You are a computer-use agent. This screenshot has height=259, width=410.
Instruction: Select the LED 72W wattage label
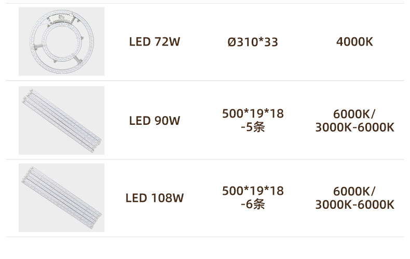(154, 42)
